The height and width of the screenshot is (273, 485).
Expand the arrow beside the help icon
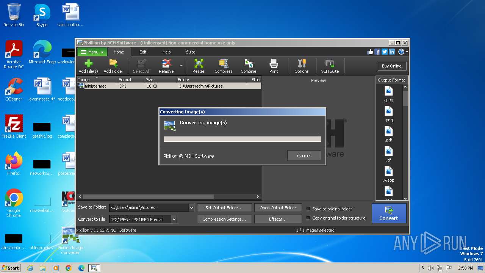(407, 52)
